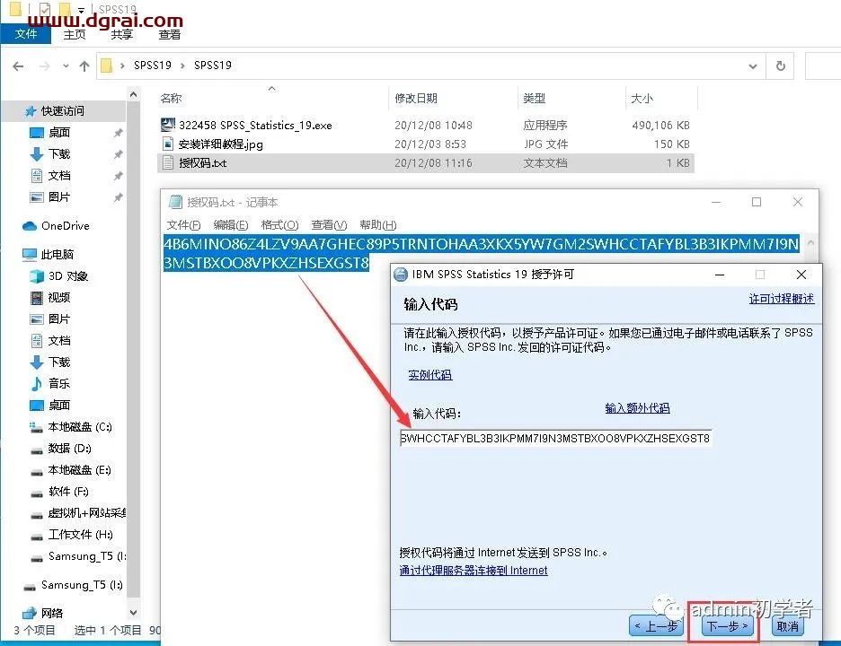Screen dimensions: 841x646
Task: Click the 取消 cancel button
Action: click(x=787, y=625)
